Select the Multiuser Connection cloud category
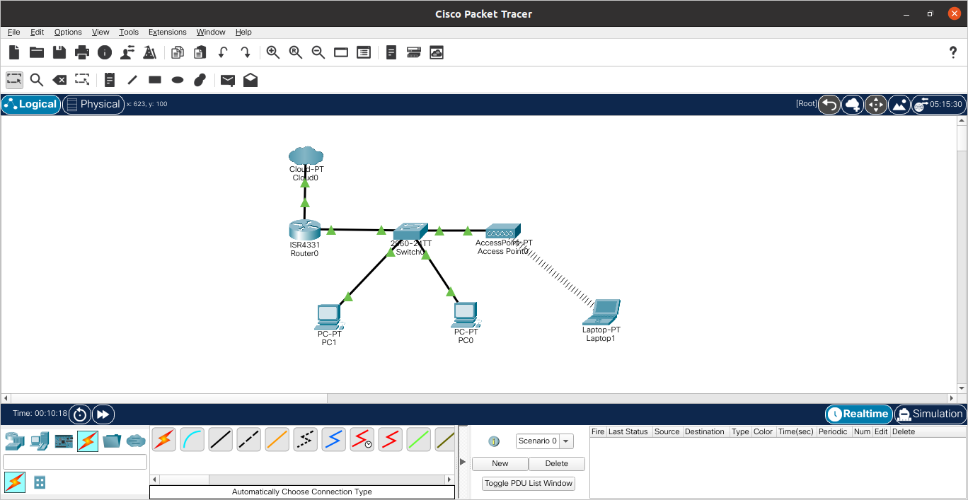This screenshot has height=500, width=968. click(136, 441)
